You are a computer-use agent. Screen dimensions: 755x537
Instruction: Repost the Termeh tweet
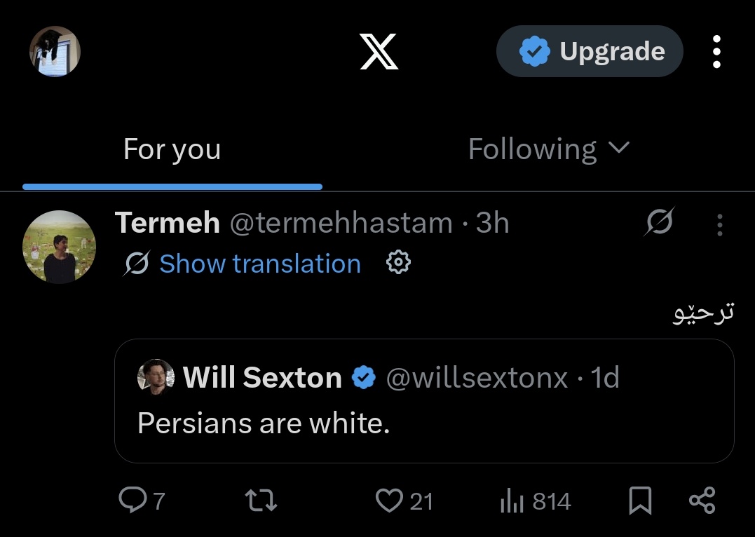[x=261, y=501]
